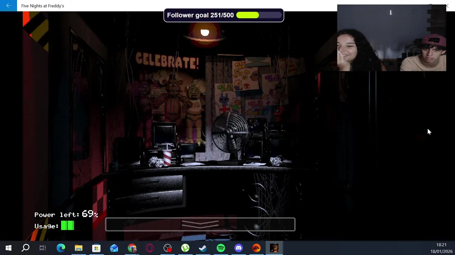Open the EA app from the taskbar
This screenshot has height=255, width=455.
pos(256,248)
